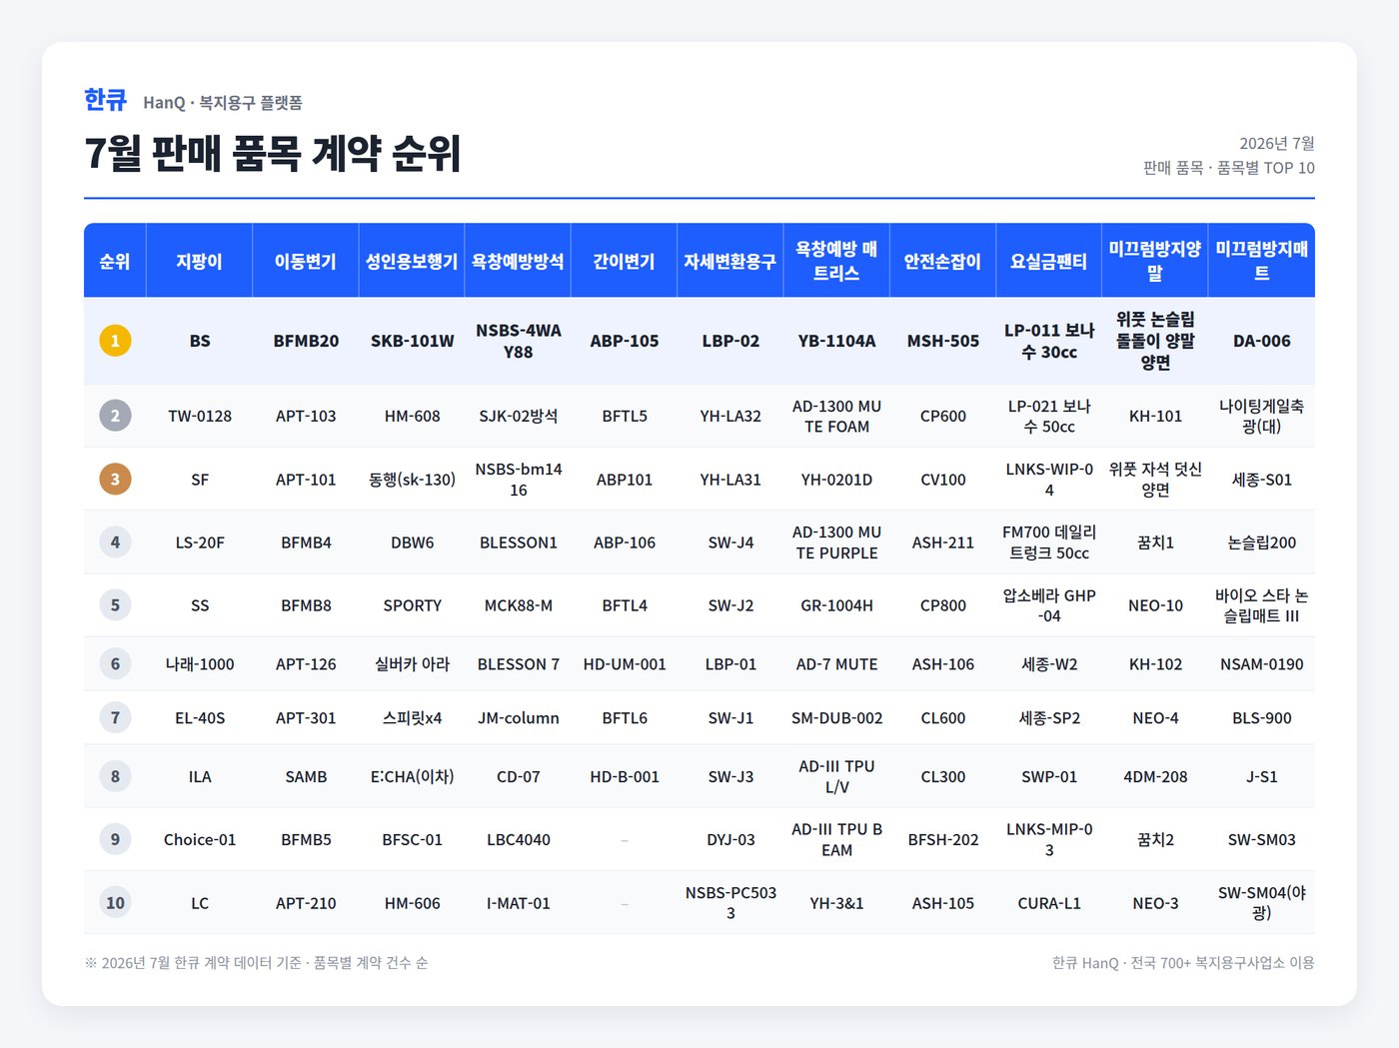The width and height of the screenshot is (1399, 1048).
Task: Click the DA-006 cell
Action: click(x=1262, y=341)
